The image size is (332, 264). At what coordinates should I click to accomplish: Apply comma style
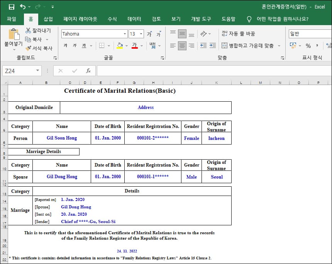click(x=317, y=46)
